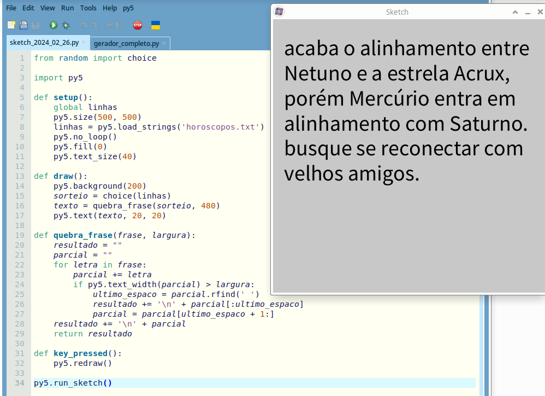Click the Ukraine flag icon
Image resolution: width=545 pixels, height=396 pixels.
(155, 25)
